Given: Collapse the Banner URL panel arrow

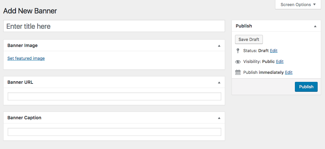Looking at the screenshot, I should (219, 82).
